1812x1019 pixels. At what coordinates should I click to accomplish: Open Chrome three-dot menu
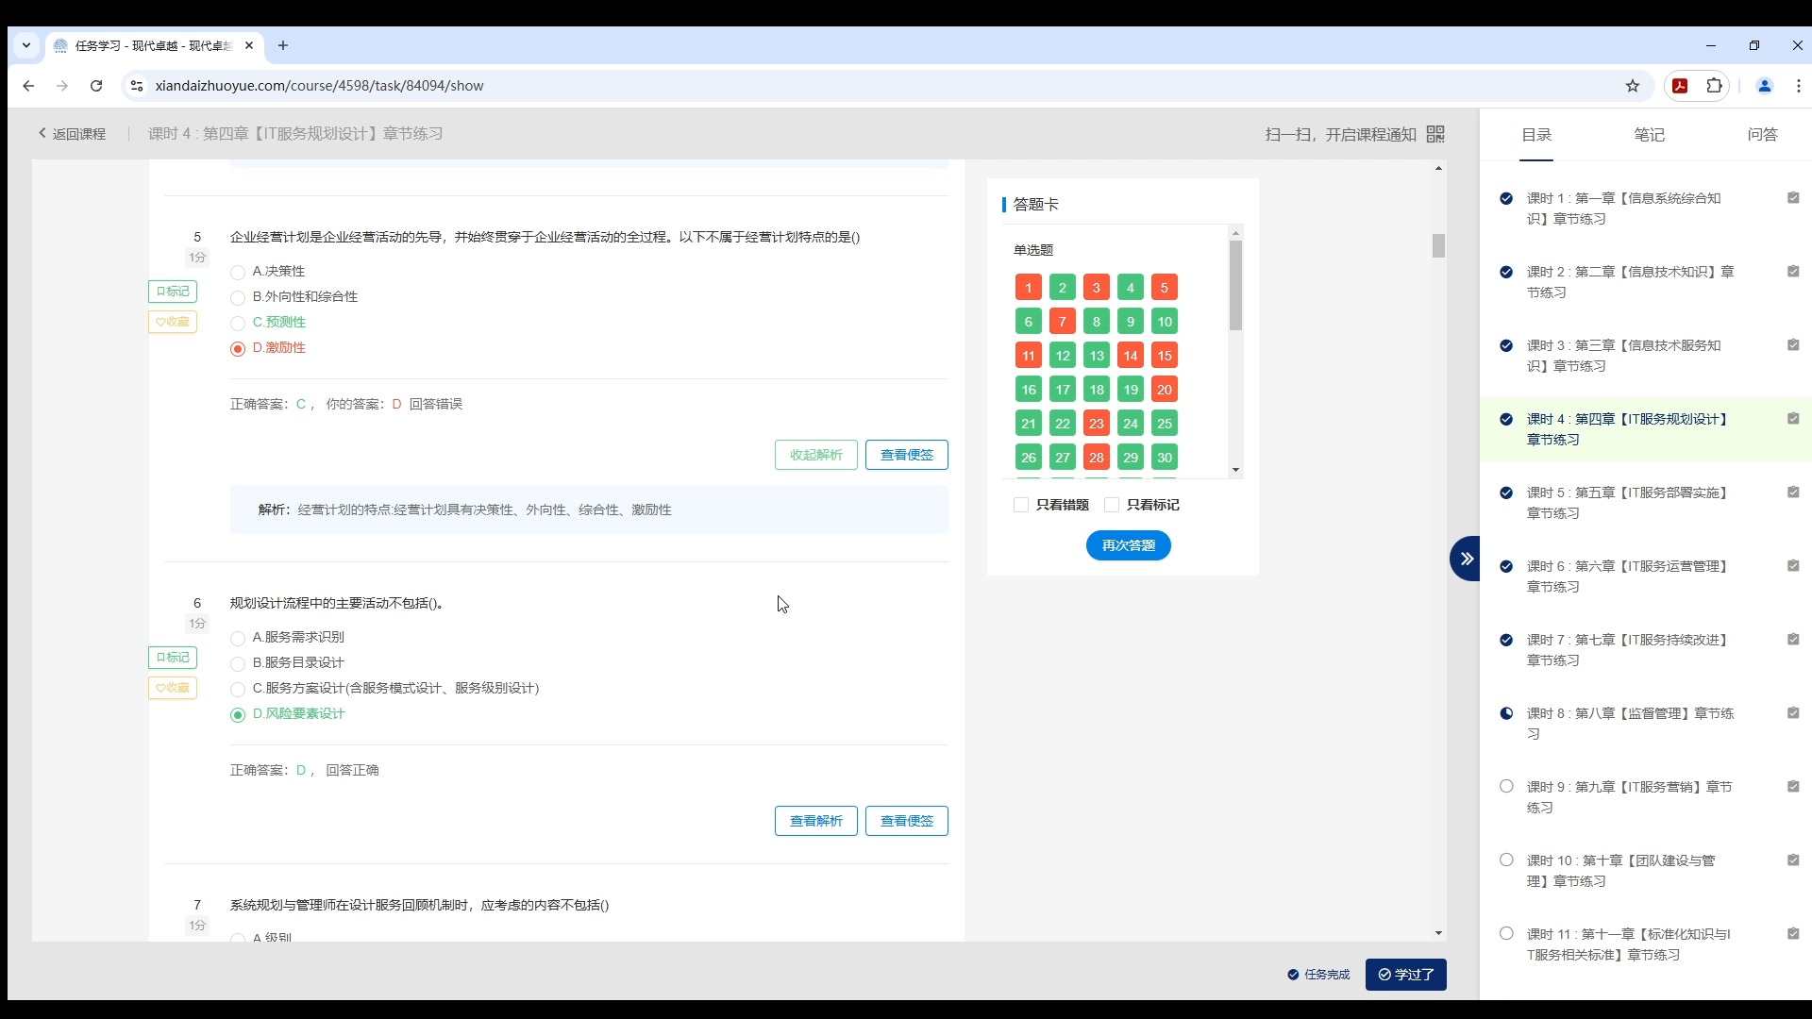coord(1799,86)
